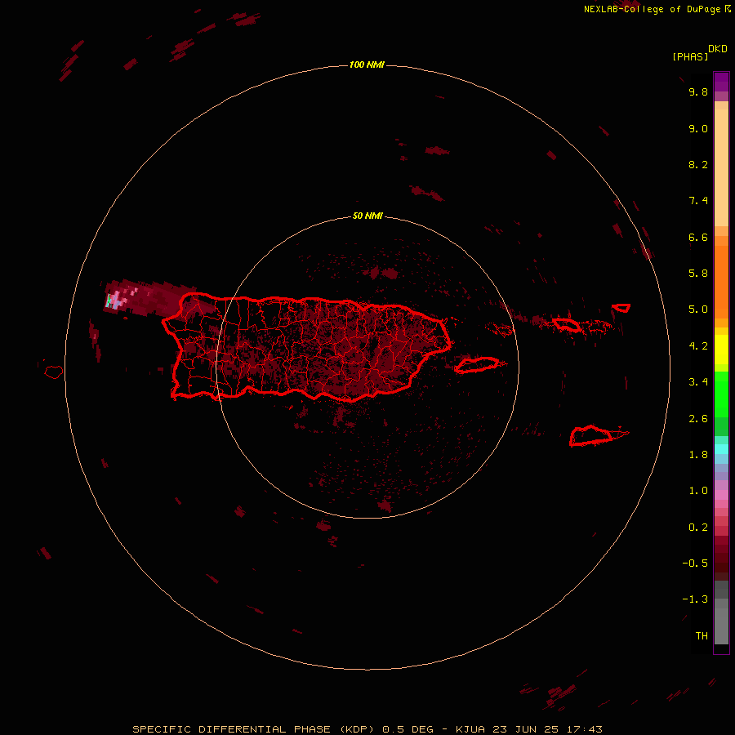Click the -1.3 scale value
The image size is (735, 735).
[x=695, y=599]
